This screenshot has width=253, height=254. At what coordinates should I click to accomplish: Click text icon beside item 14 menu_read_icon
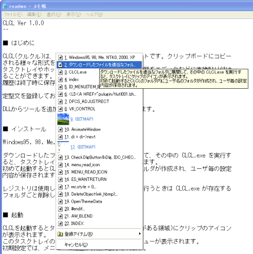point(60,165)
